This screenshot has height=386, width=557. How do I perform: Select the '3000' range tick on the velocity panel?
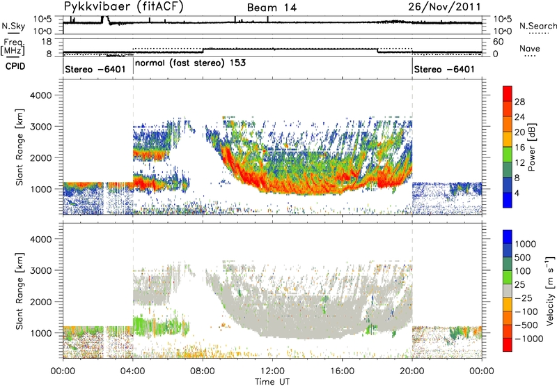[41, 270]
